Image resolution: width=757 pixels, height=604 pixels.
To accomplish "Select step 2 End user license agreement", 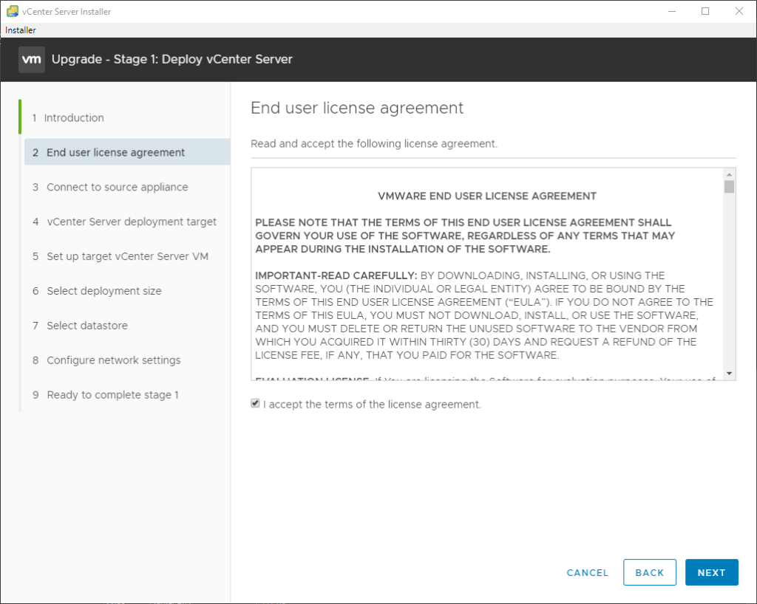I will click(127, 152).
